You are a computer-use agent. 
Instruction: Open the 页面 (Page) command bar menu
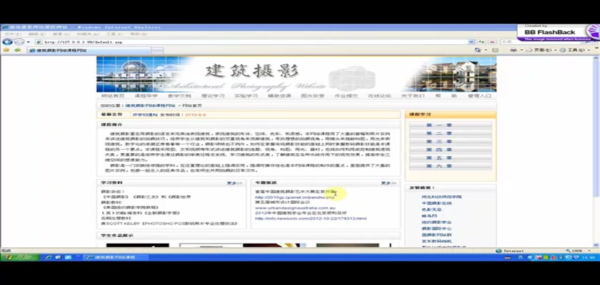[542, 50]
